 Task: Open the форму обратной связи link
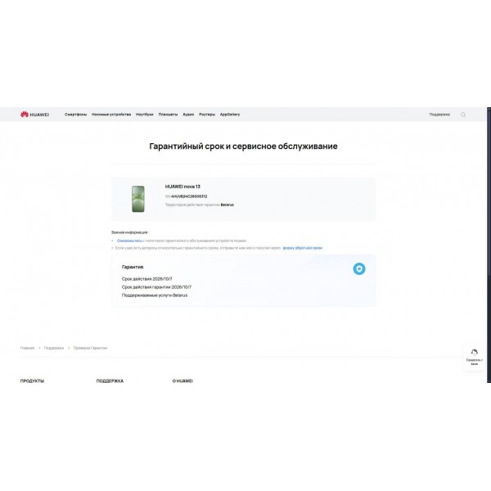coord(303,248)
